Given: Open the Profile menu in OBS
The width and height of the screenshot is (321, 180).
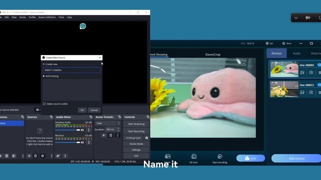Looking at the screenshot, I should pyautogui.click(x=32, y=17).
